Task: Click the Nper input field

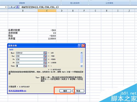Action: coord(30,53)
